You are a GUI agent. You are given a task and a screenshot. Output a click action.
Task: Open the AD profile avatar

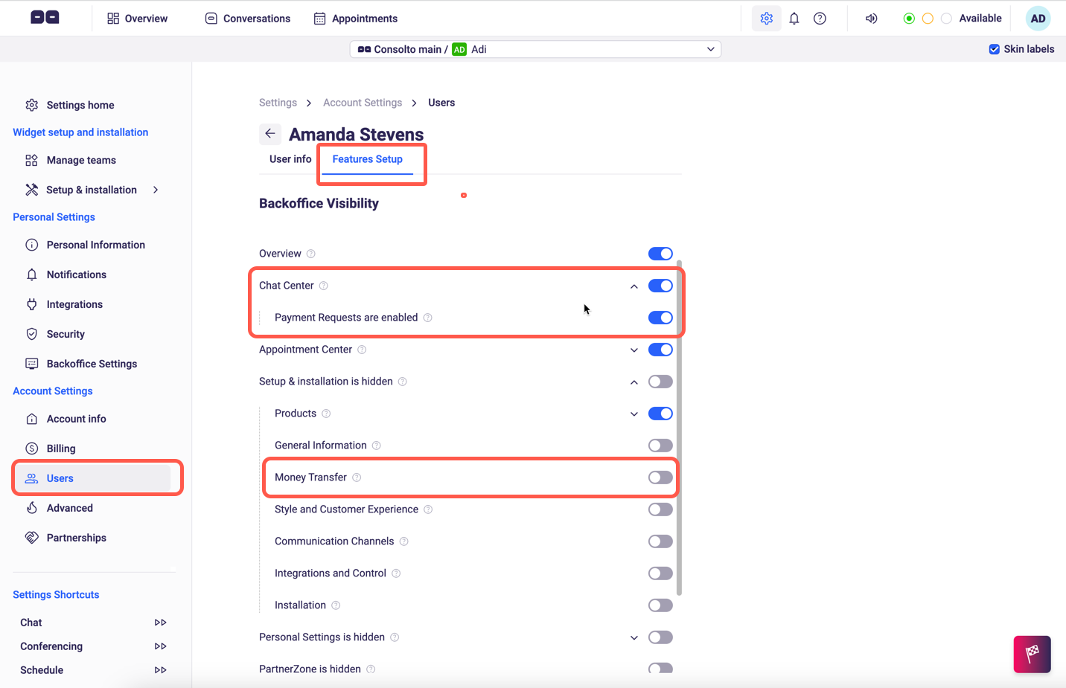(1038, 19)
